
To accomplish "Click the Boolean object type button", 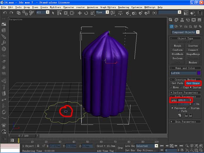I will tap(177, 58).
